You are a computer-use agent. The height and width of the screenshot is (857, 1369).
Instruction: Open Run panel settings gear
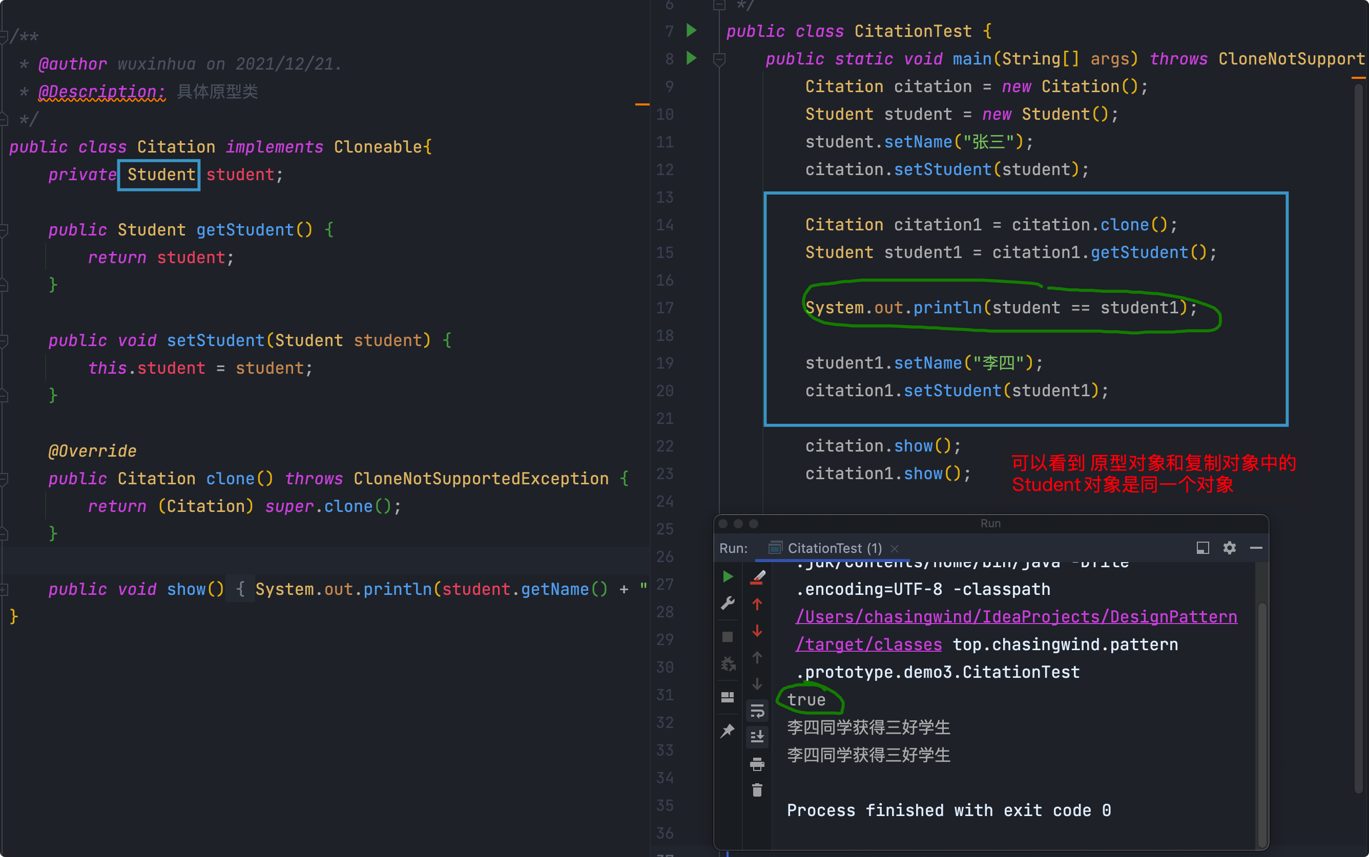[x=1229, y=548]
